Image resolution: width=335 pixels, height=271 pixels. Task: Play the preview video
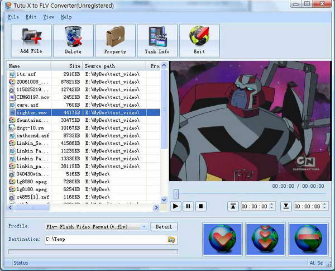point(176,206)
